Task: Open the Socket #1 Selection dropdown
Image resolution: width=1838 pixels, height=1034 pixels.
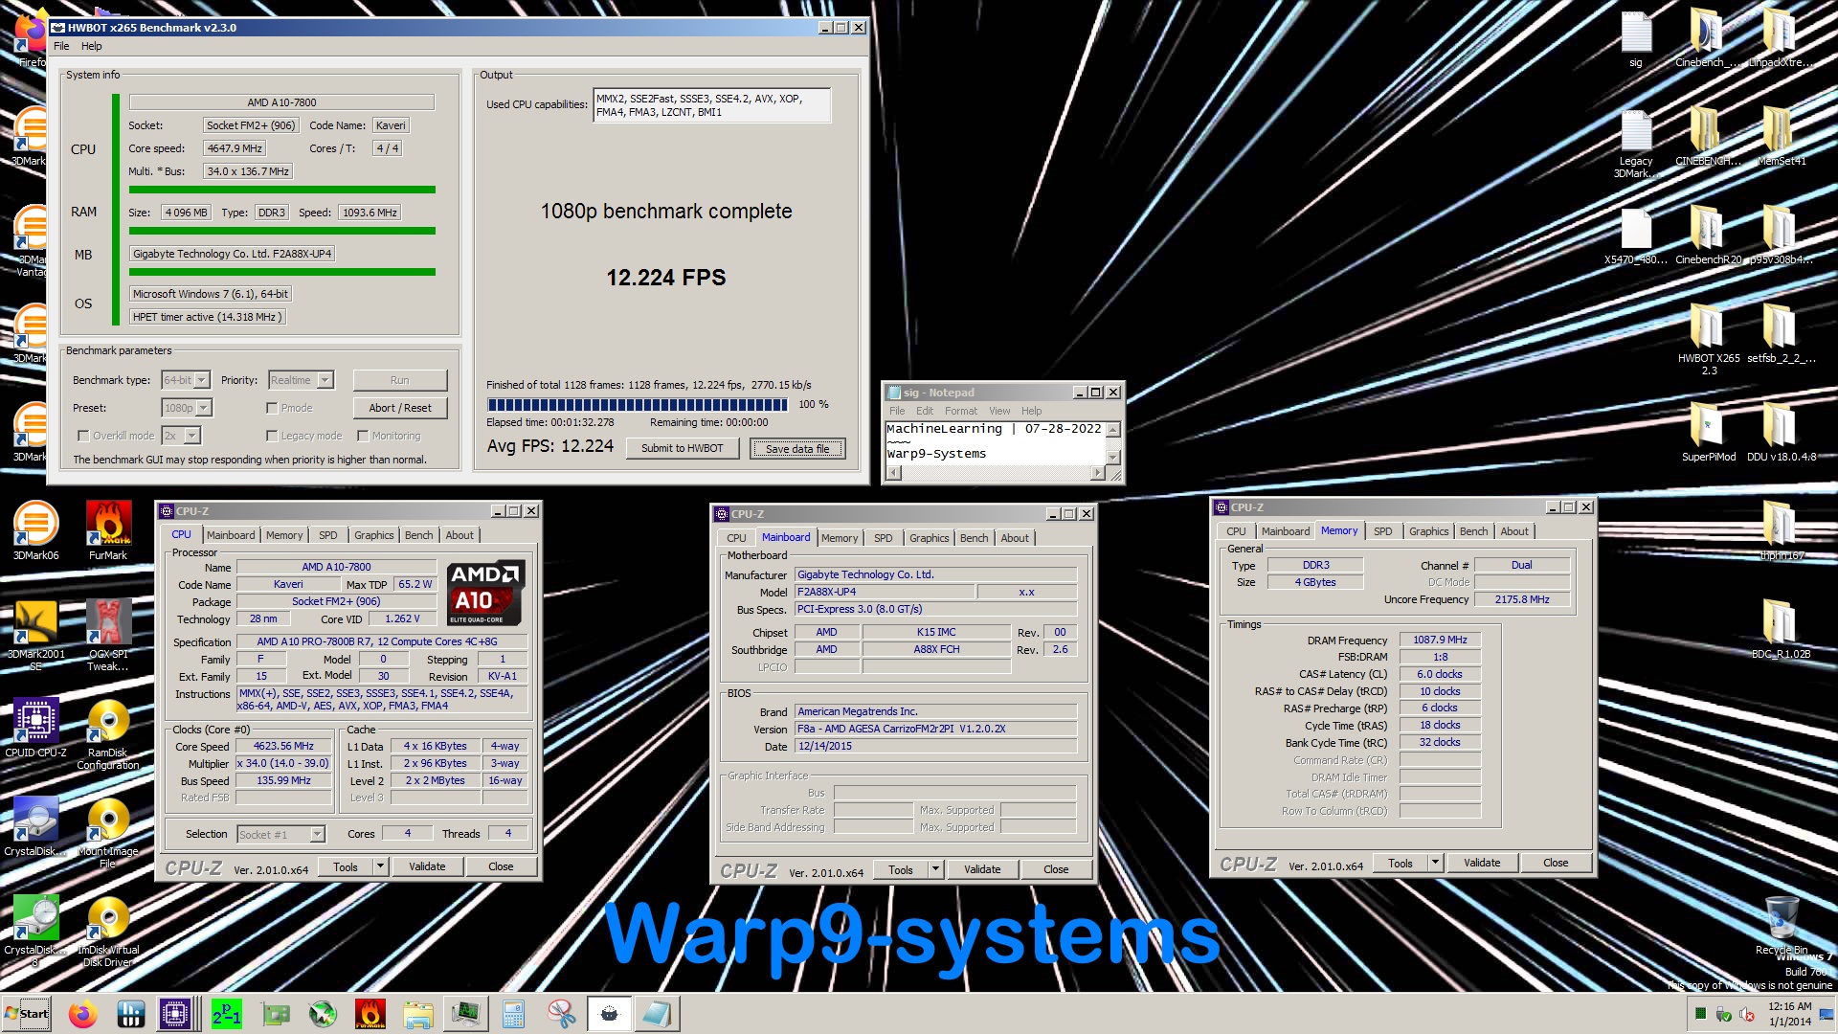Action: pos(281,835)
